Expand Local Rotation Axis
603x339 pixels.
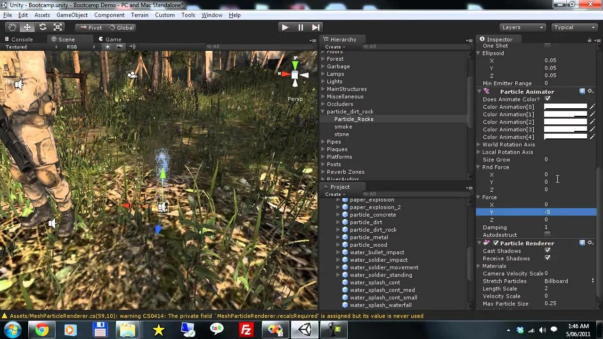point(479,152)
